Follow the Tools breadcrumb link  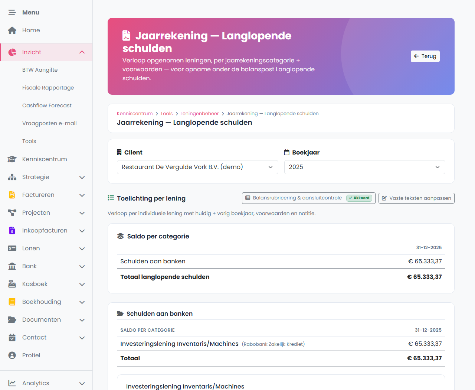pyautogui.click(x=167, y=114)
